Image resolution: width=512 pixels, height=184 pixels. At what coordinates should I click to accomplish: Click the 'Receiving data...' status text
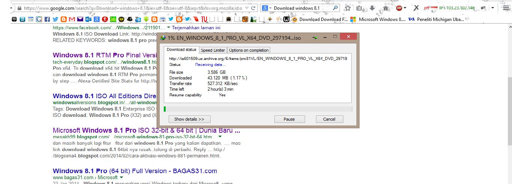point(211,64)
